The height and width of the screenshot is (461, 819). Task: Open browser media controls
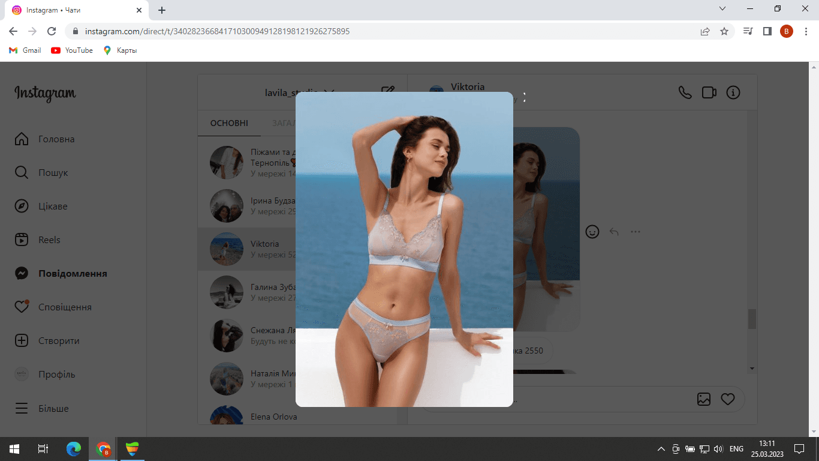pyautogui.click(x=748, y=31)
